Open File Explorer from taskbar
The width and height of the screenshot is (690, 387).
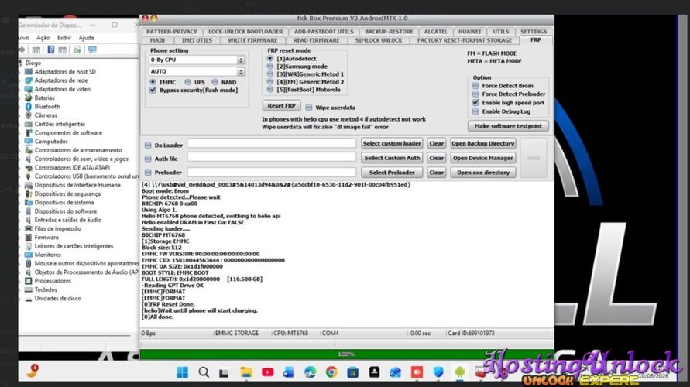pyautogui.click(x=246, y=372)
